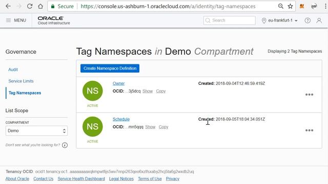Open Service Limits in the Governance menu
This screenshot has width=328, height=184.
pyautogui.click(x=21, y=81)
